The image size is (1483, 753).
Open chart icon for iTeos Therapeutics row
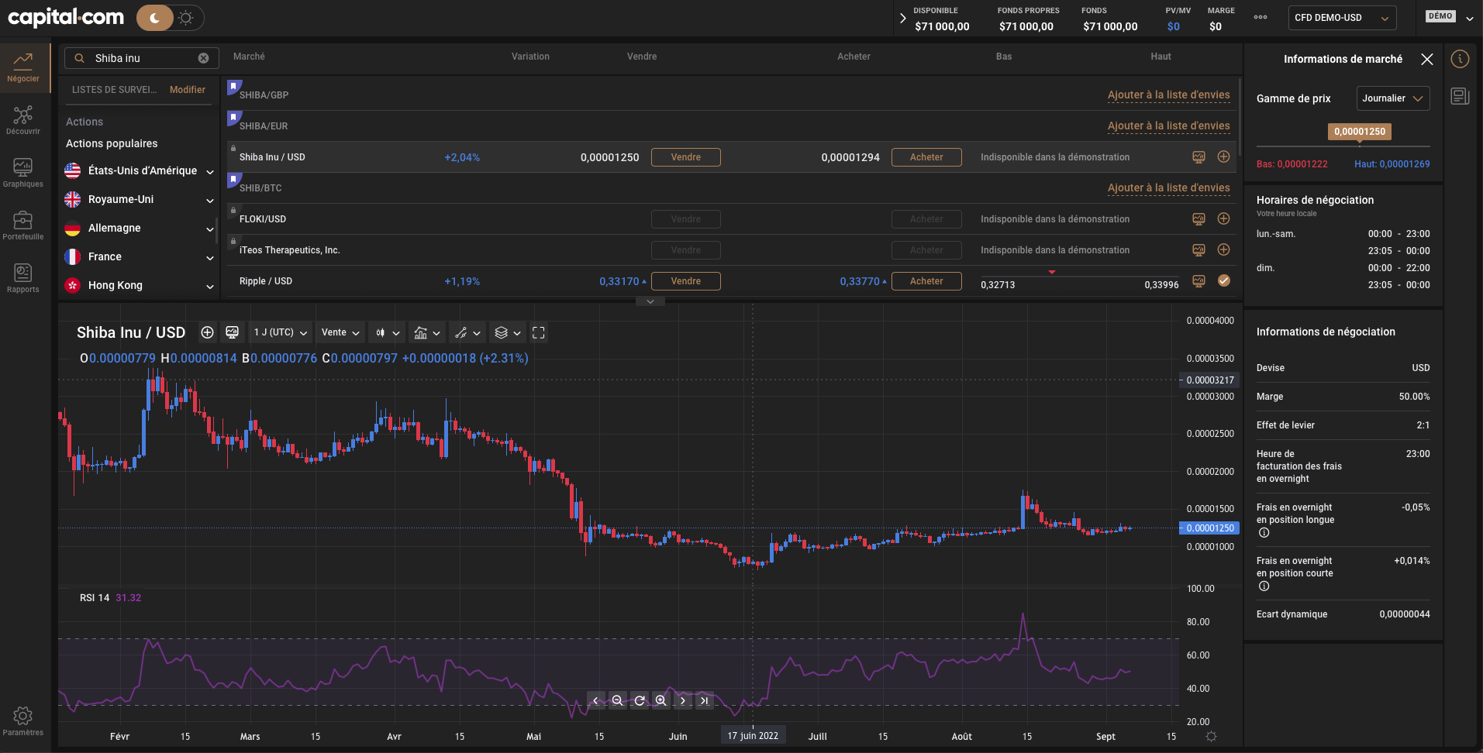point(1198,250)
